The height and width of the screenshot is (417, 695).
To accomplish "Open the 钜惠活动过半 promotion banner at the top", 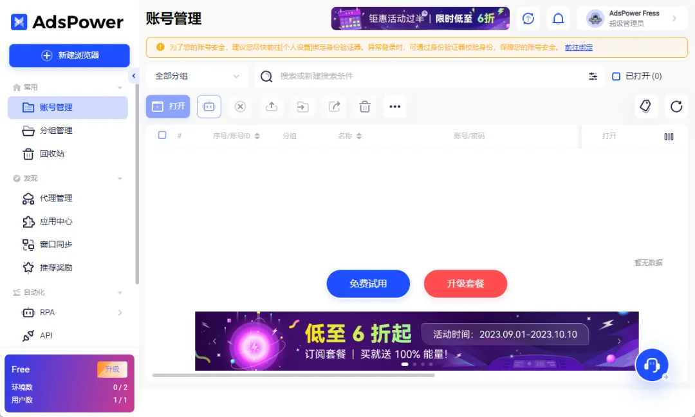I will click(420, 19).
